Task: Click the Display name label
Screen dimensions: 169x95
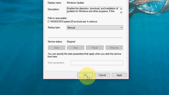Action: [55, 3]
